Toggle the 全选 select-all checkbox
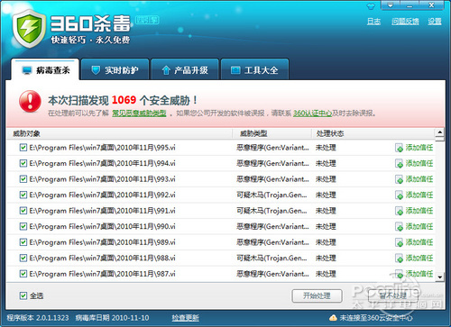Viewport: 451px width, 327px height. (23, 295)
